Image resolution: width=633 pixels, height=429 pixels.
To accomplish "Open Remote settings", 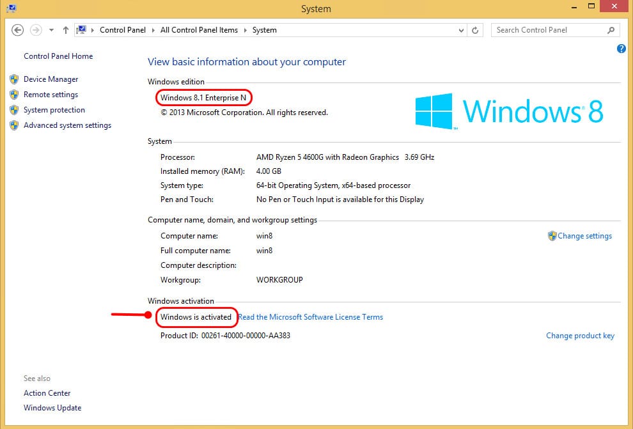I will coord(51,95).
